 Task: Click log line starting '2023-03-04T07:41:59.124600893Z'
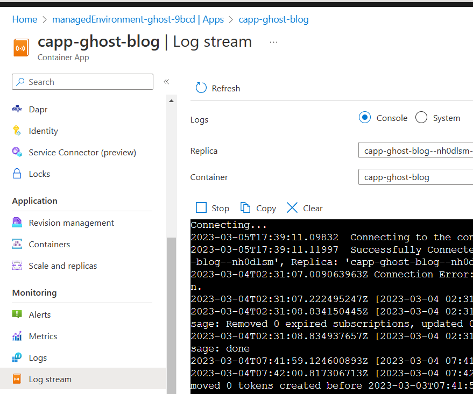click(332, 361)
